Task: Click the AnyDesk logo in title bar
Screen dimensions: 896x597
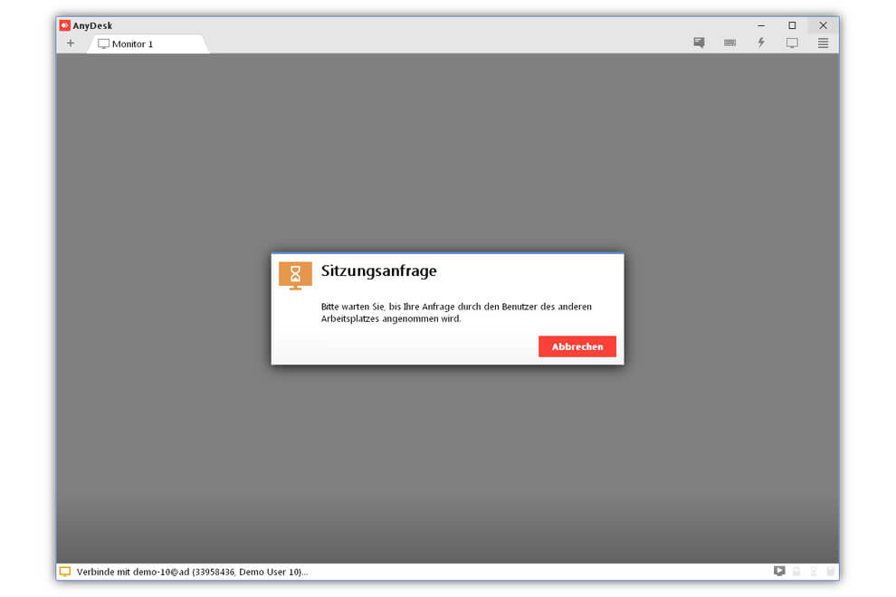Action: pyautogui.click(x=65, y=25)
